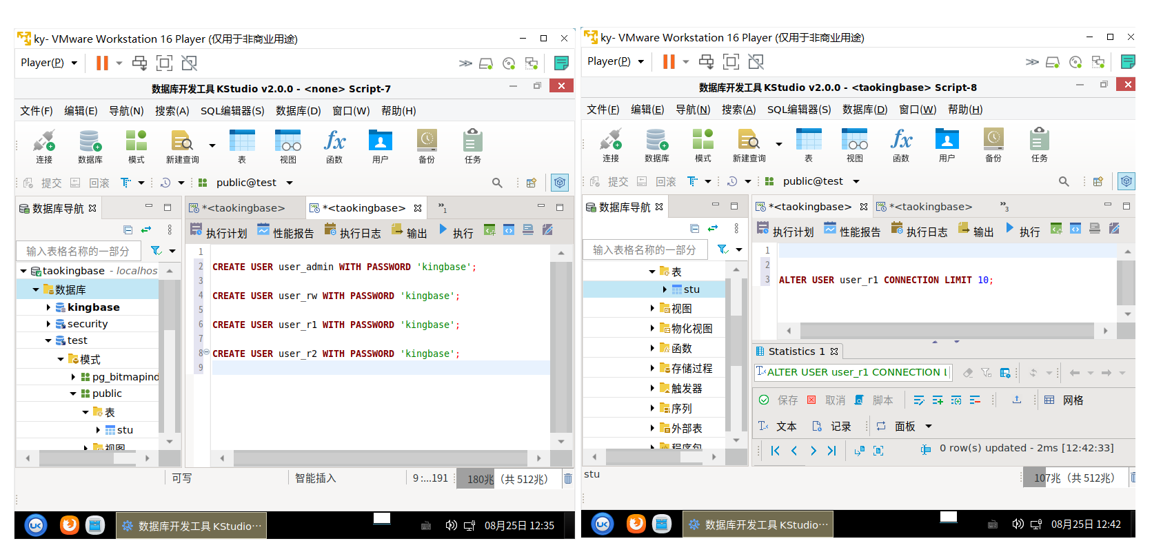Viewport: 1152px width, 552px height.
Task: Open the 备份 toolbar icon in left window
Action: (x=427, y=147)
